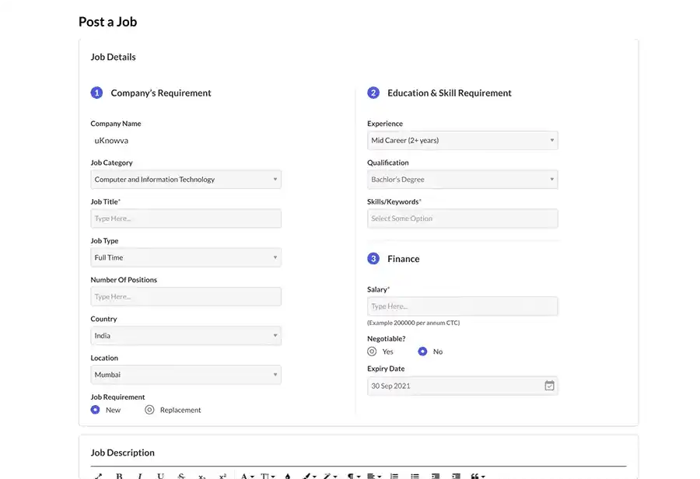700x479 pixels.
Task: Focus the Salary text field
Action: (462, 306)
